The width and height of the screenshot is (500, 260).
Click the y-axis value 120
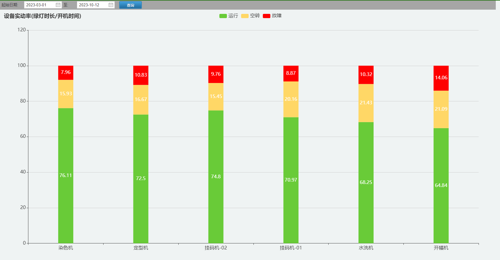(21, 30)
